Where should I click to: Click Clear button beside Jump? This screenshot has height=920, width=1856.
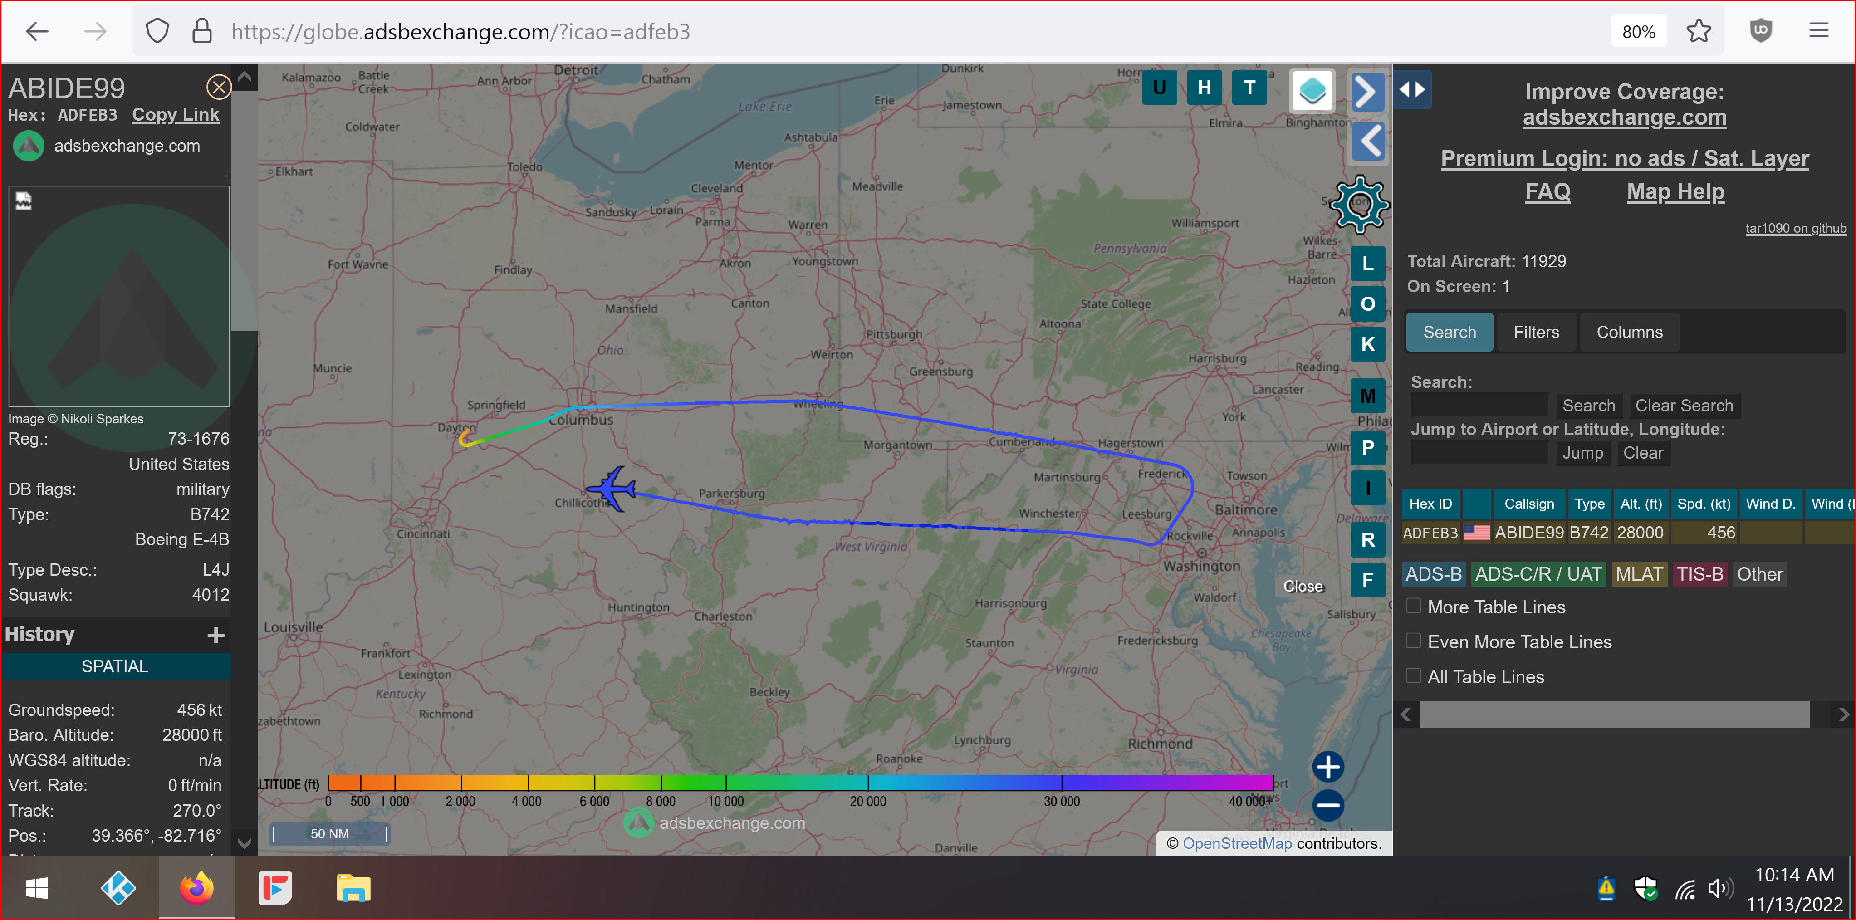tap(1643, 453)
